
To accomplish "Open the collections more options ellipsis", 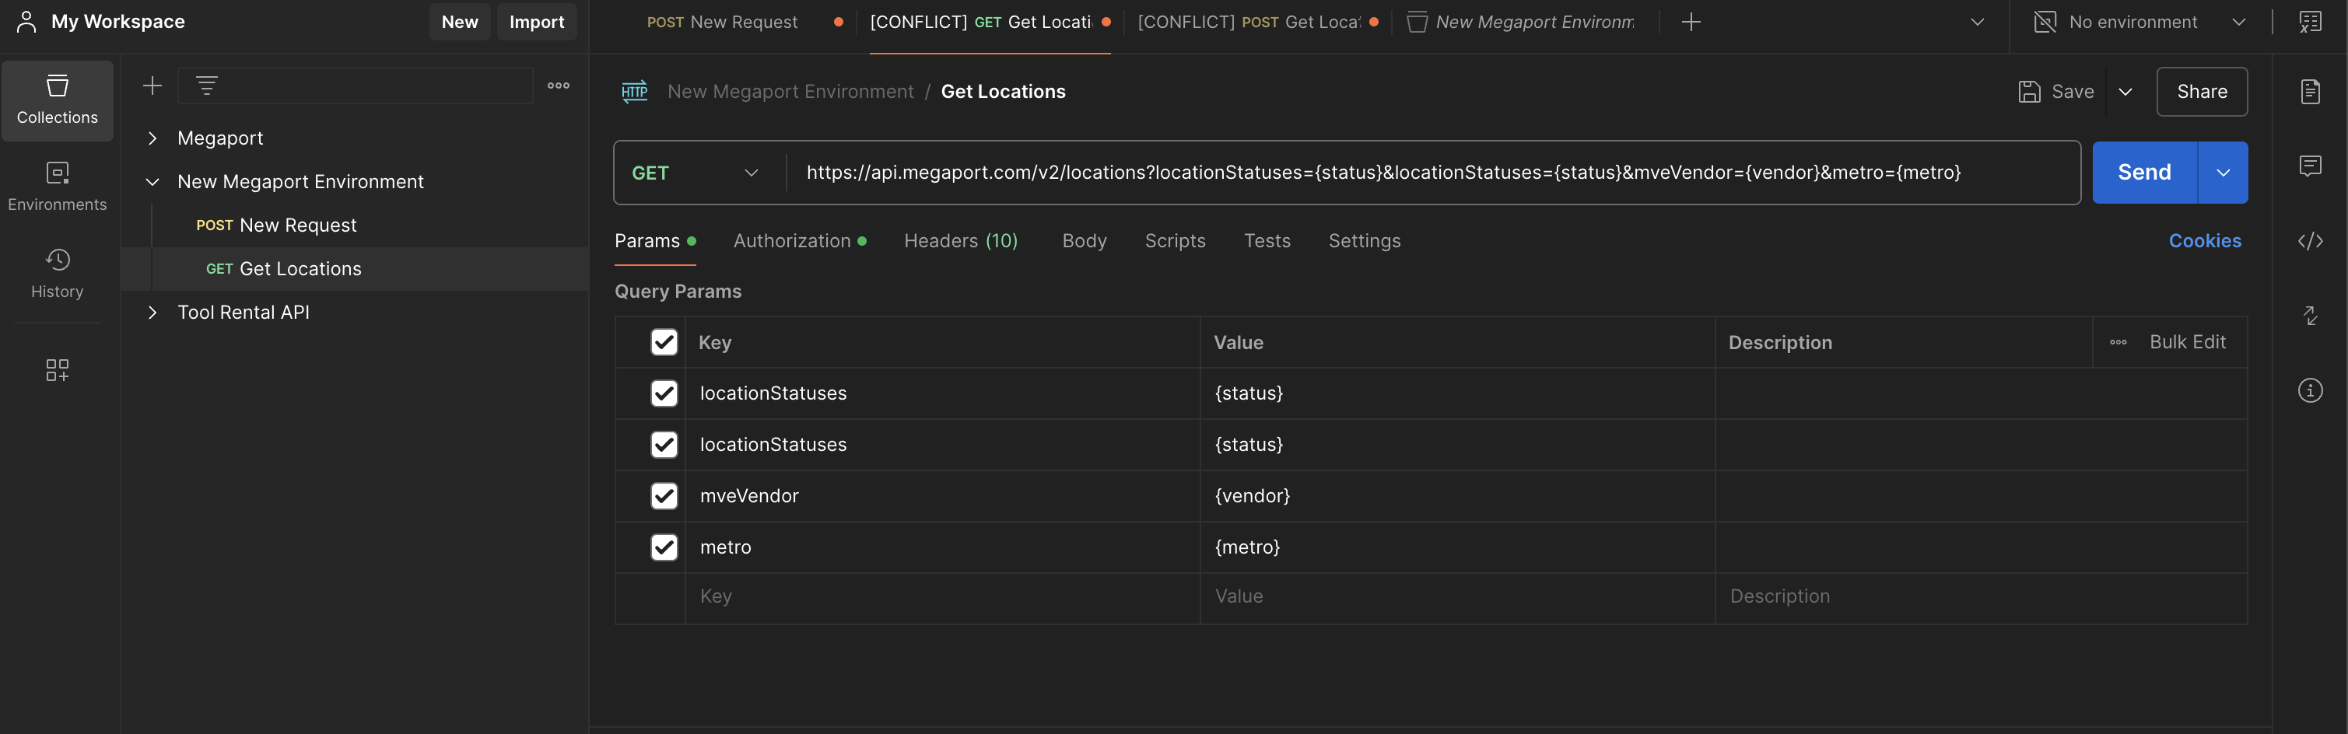I will pyautogui.click(x=559, y=86).
